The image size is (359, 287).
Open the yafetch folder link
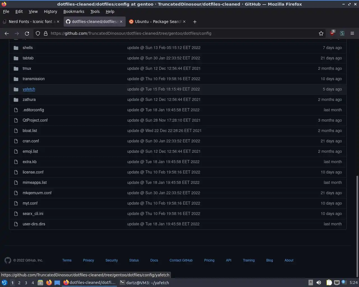(29, 89)
